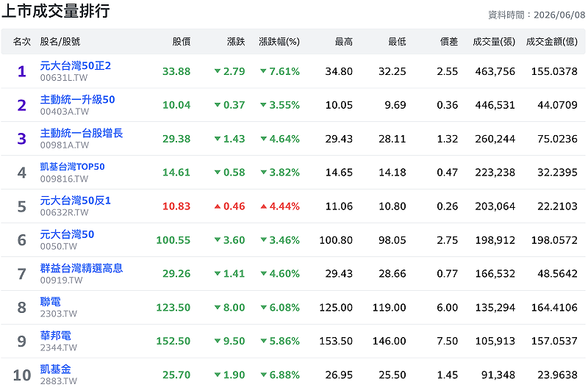Click the falling percentage 6.88%
The width and height of the screenshot is (588, 390).
point(280,375)
